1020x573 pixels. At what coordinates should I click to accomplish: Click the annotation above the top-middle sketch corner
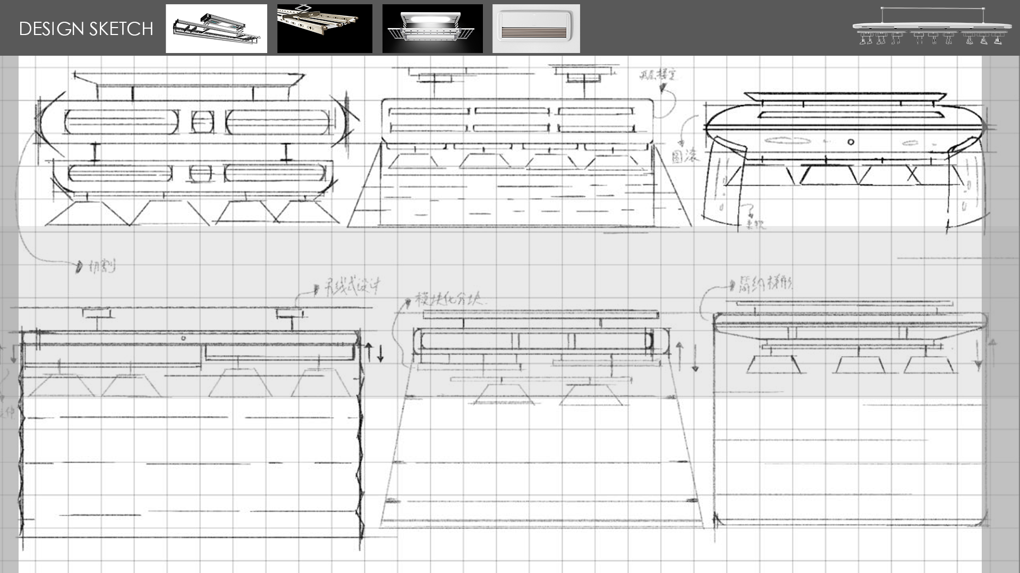[658, 75]
